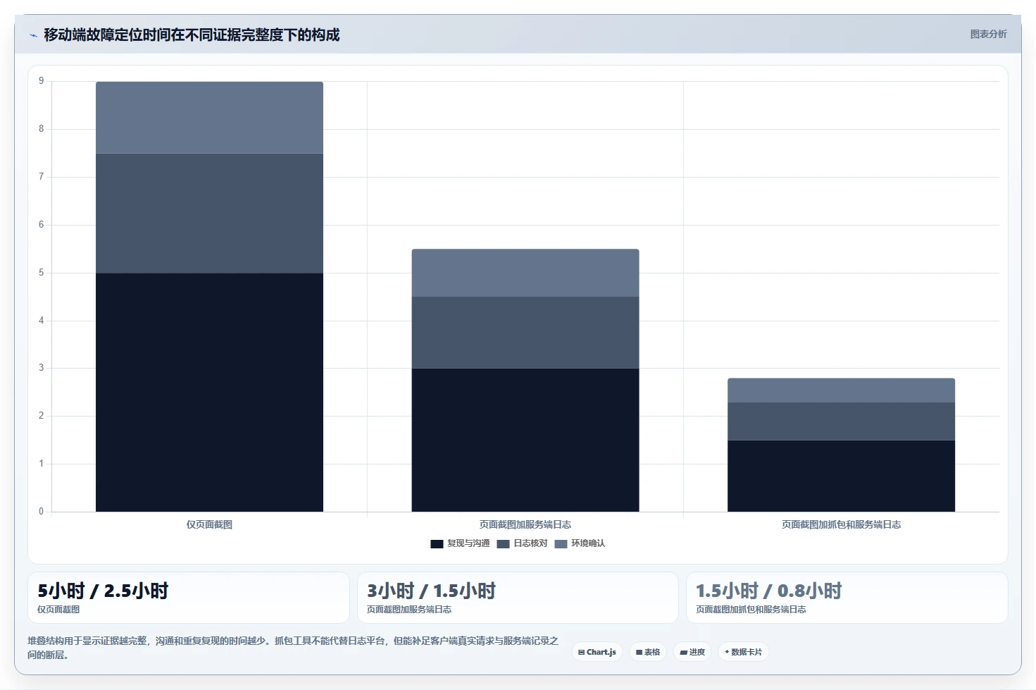
Task: Click the y-axis value 9
Action: click(x=41, y=81)
